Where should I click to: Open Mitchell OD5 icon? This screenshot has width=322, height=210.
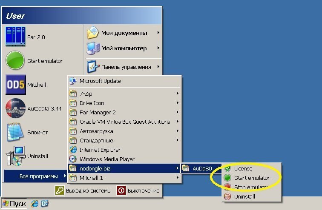point(15,85)
